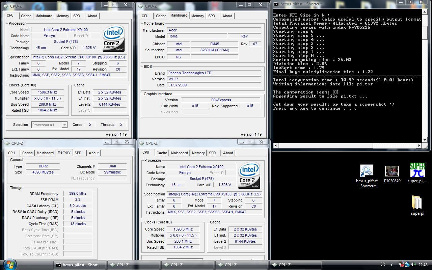Click CPU-Z title icon of Memory window
Viewport: 432px width, 270px height.
pyautogui.click(x=7, y=143)
